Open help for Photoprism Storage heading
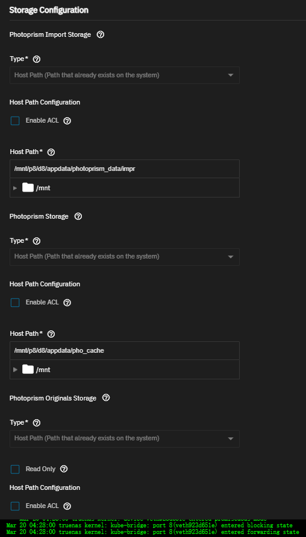306x537 pixels. tap(78, 216)
